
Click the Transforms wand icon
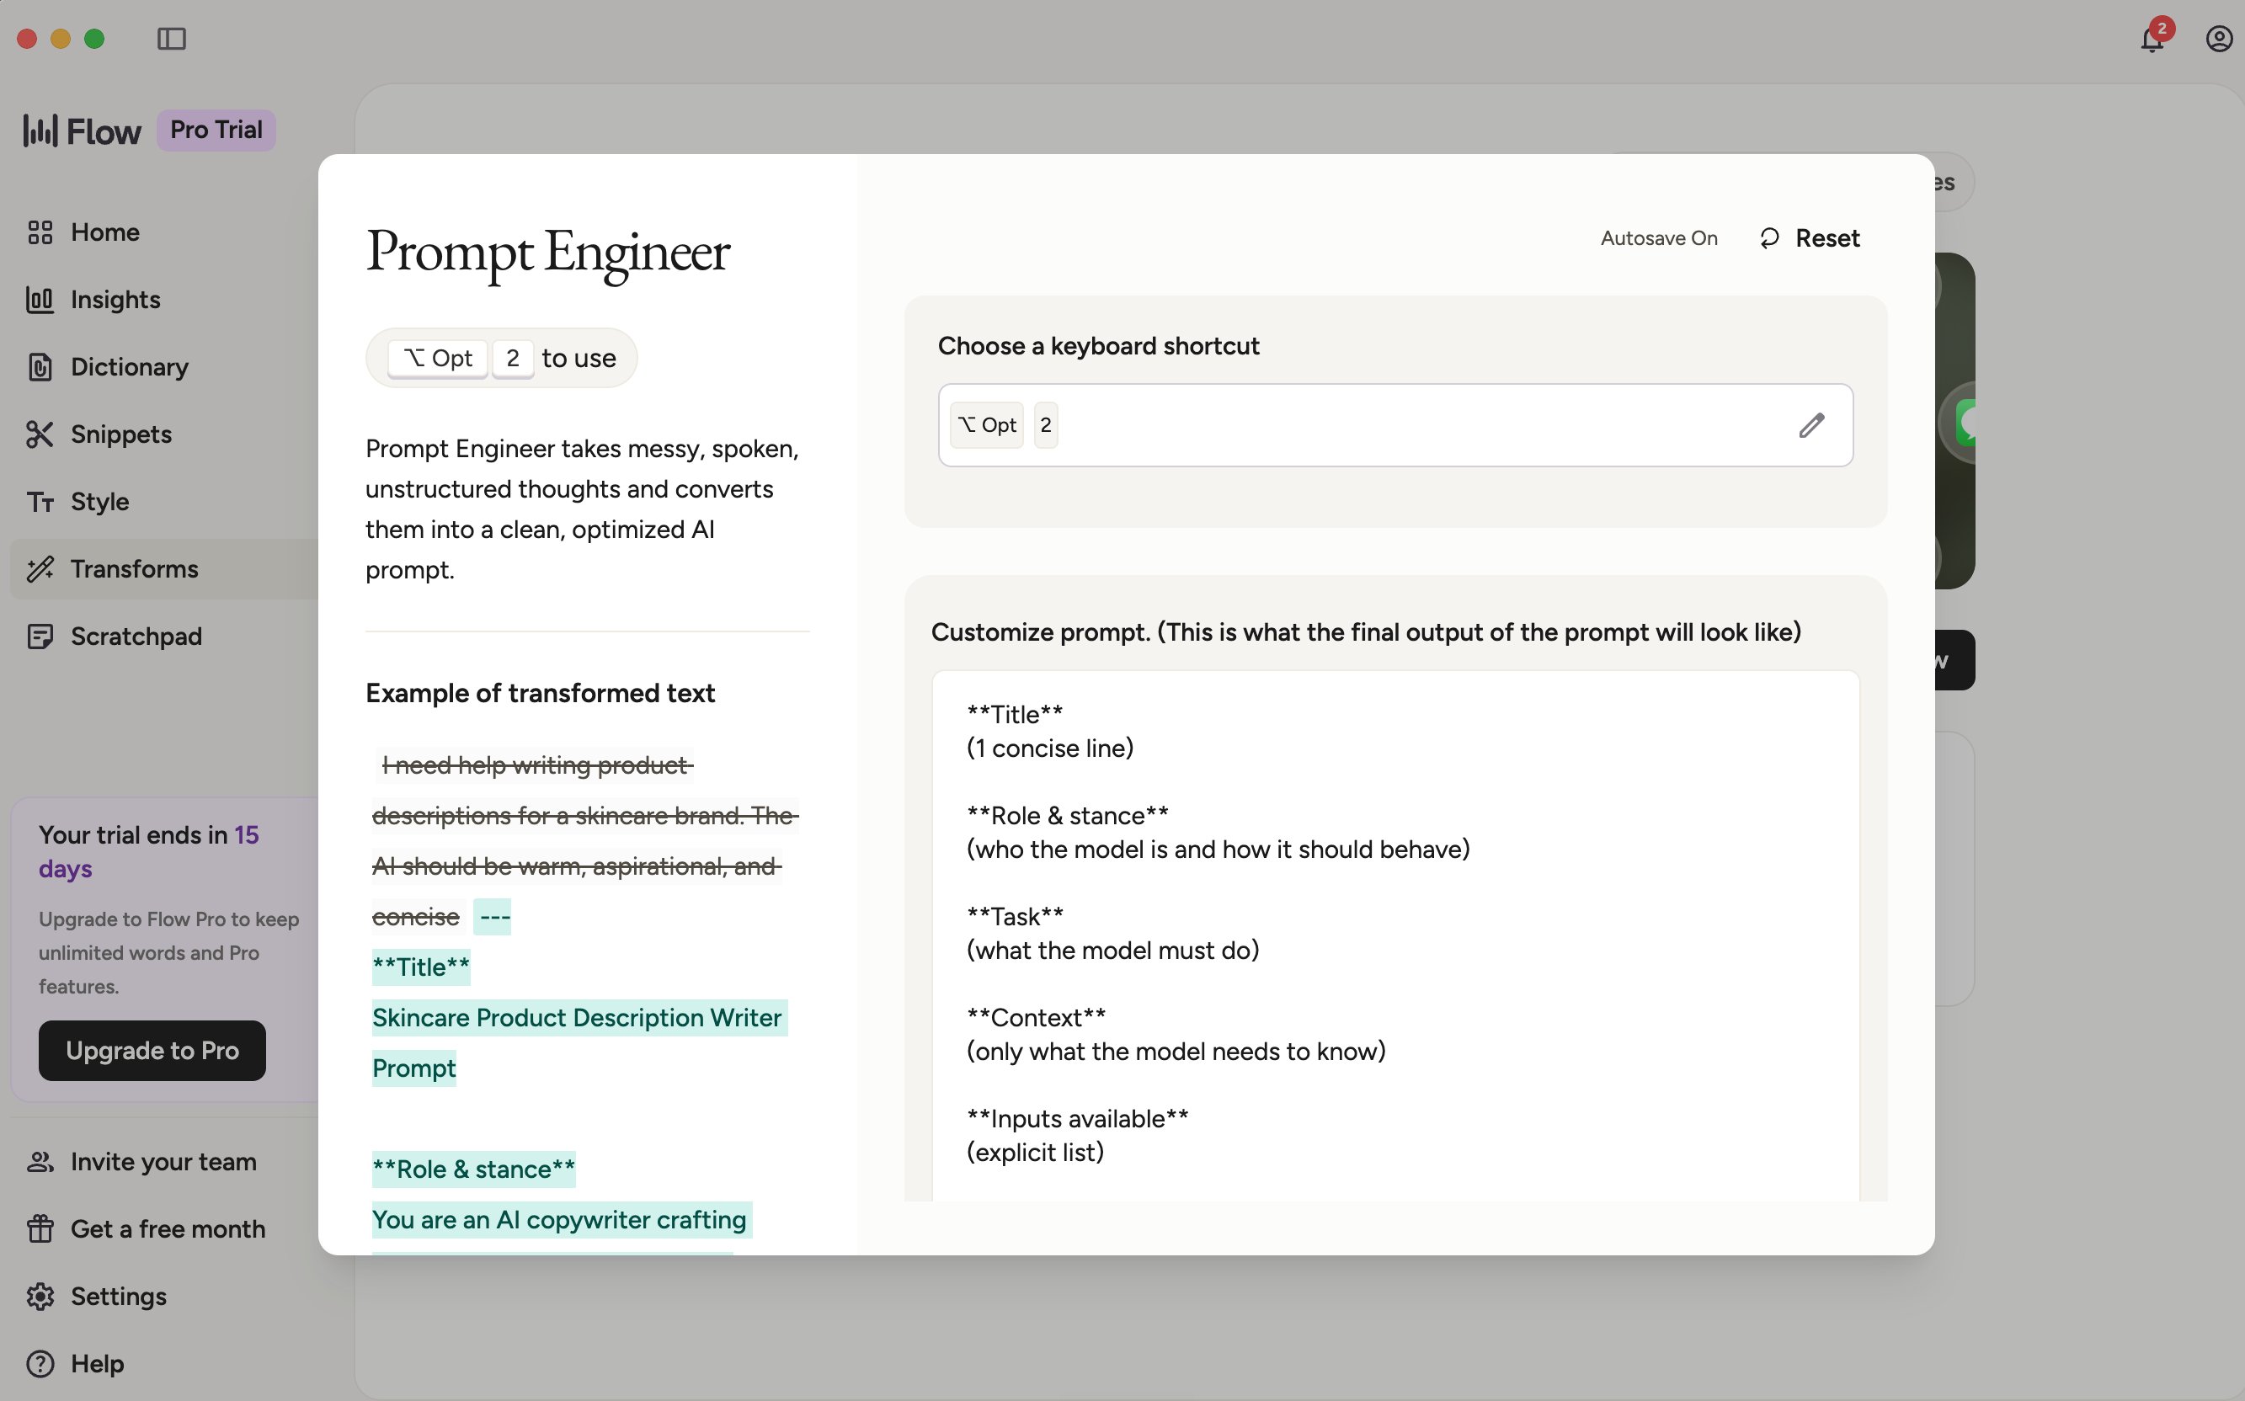click(x=40, y=569)
